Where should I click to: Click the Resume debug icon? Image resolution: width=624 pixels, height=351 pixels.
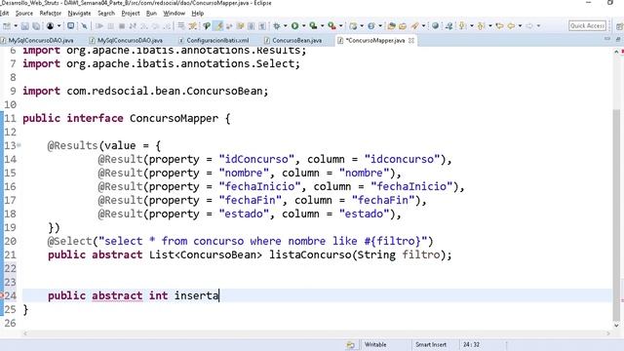[x=99, y=26]
